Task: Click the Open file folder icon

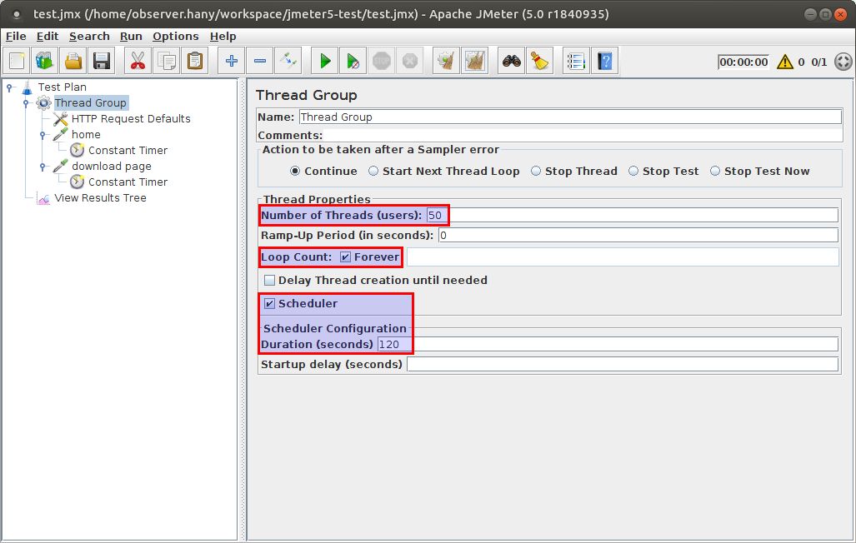Action: click(x=73, y=61)
